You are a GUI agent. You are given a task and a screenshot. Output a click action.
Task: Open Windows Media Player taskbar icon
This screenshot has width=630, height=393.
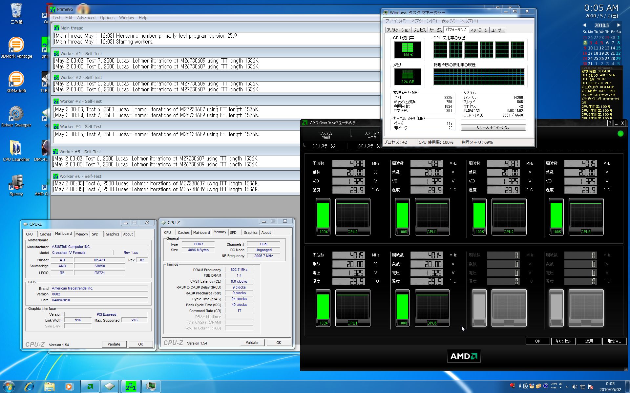(69, 386)
